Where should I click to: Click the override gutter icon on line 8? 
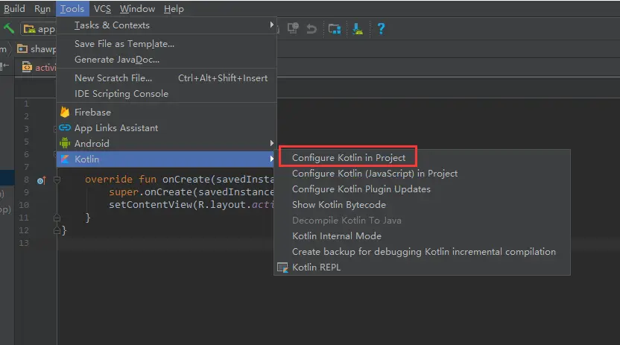tap(41, 180)
